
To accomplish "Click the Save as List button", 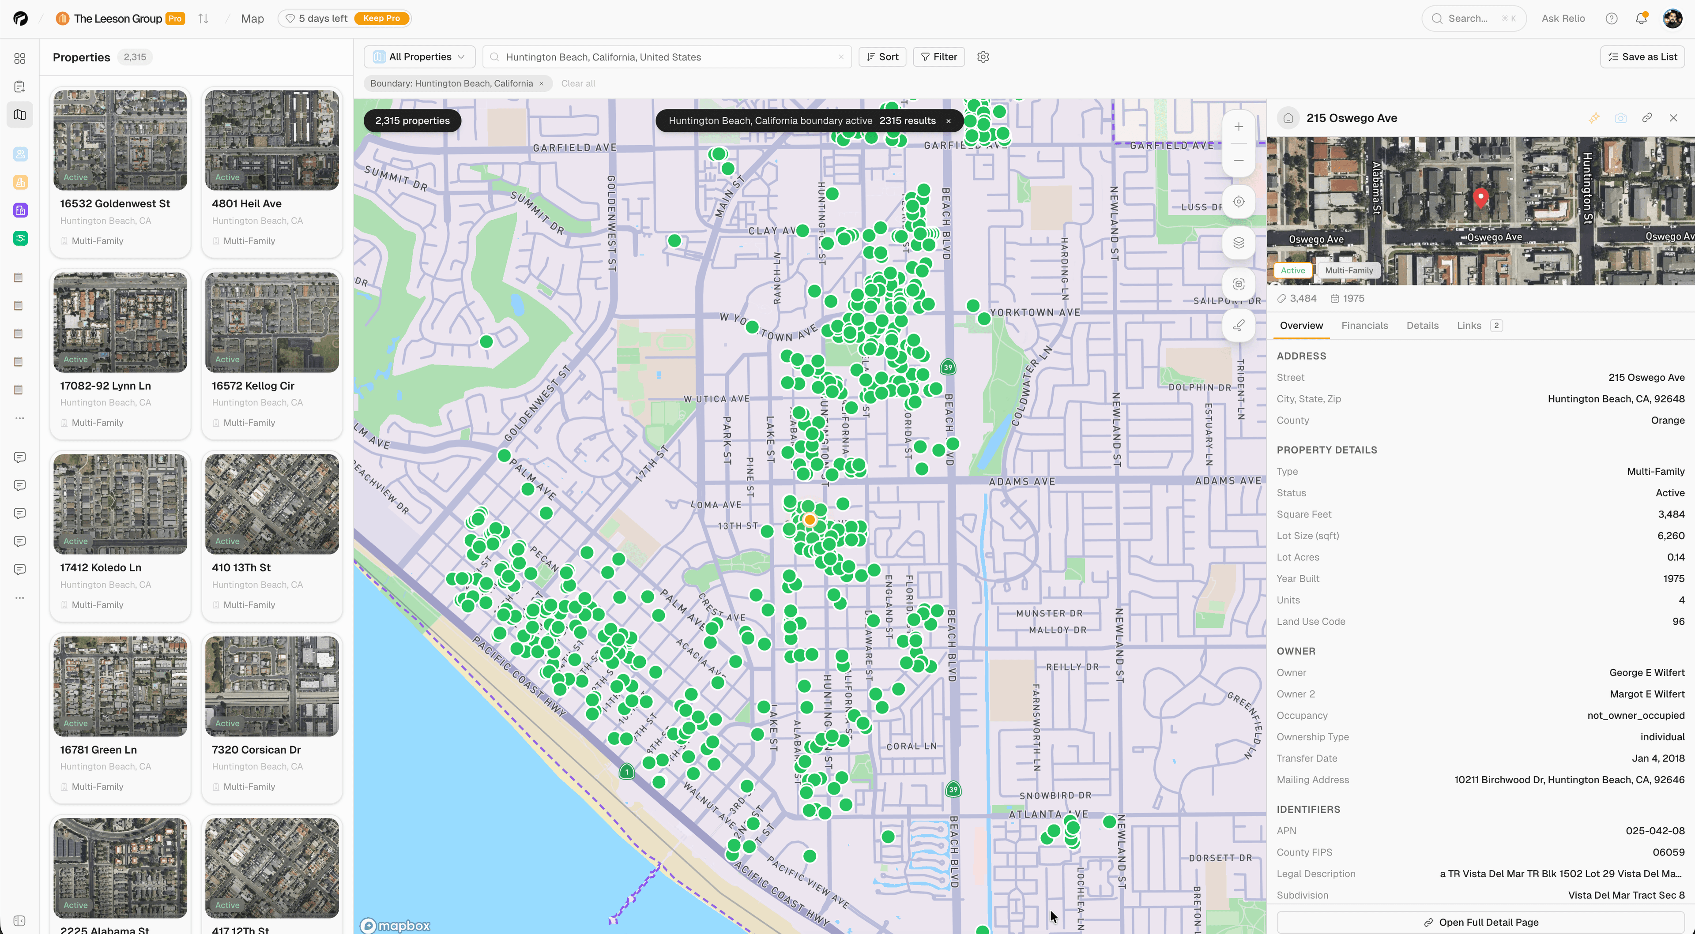I will point(1642,57).
